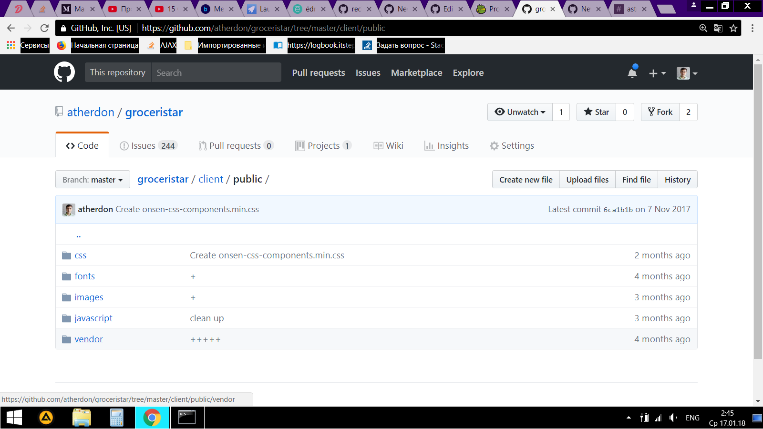
Task: Open the watchers count 1
Action: coord(561,112)
